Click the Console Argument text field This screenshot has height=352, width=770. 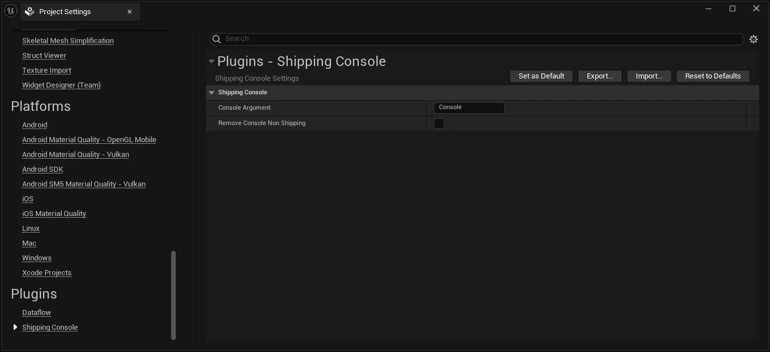pyautogui.click(x=469, y=107)
